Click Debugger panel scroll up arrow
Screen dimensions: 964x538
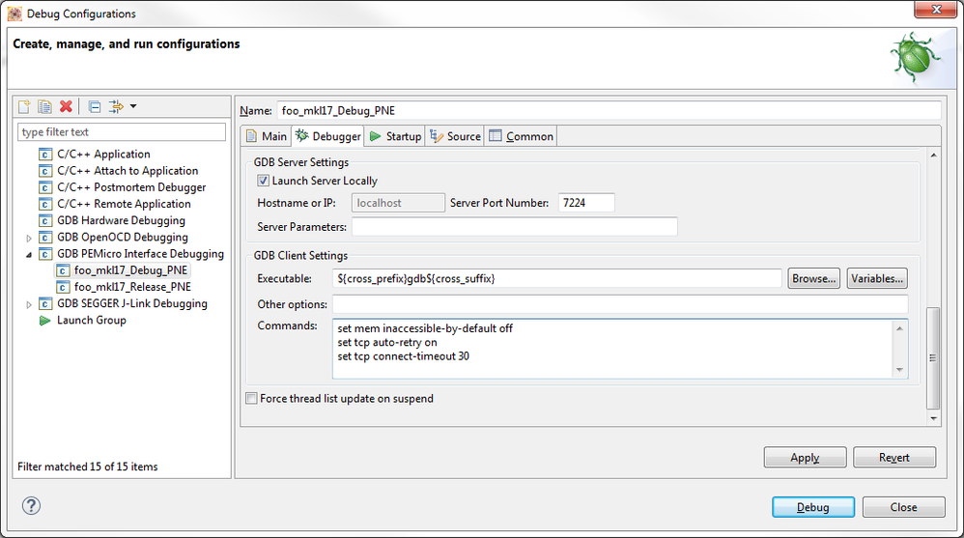933,156
